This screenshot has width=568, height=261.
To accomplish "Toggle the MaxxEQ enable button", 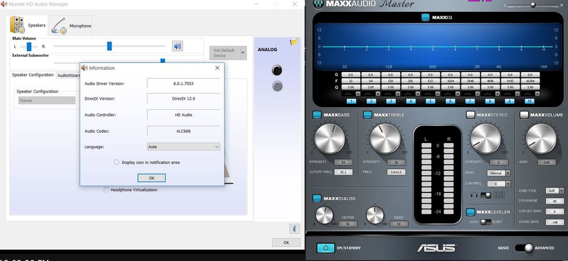I will [425, 18].
